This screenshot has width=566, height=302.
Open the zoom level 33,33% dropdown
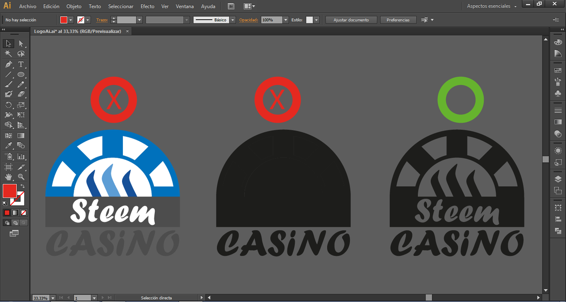coord(53,298)
